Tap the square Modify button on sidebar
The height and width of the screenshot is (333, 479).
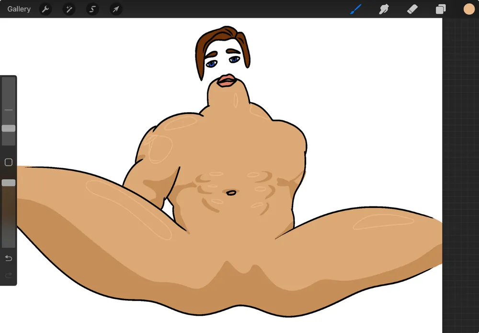click(x=9, y=162)
